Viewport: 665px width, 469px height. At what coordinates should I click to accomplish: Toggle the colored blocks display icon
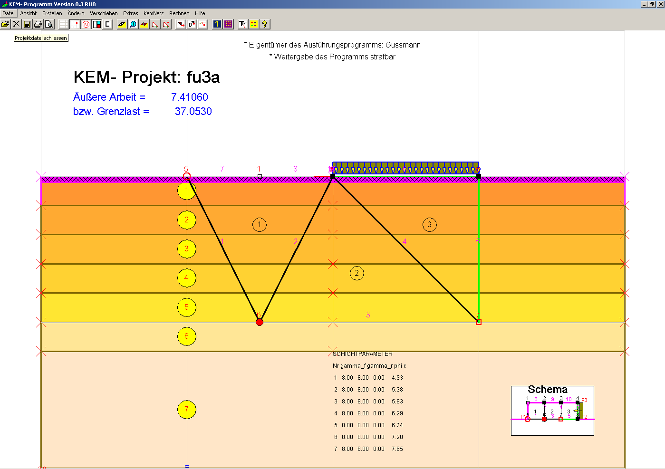[96, 24]
